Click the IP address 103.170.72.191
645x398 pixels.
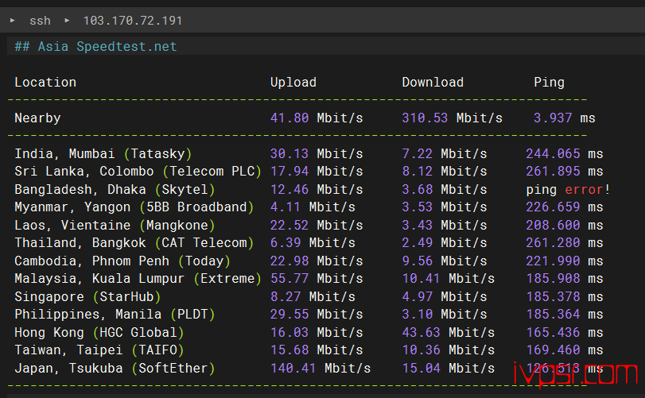(x=133, y=21)
